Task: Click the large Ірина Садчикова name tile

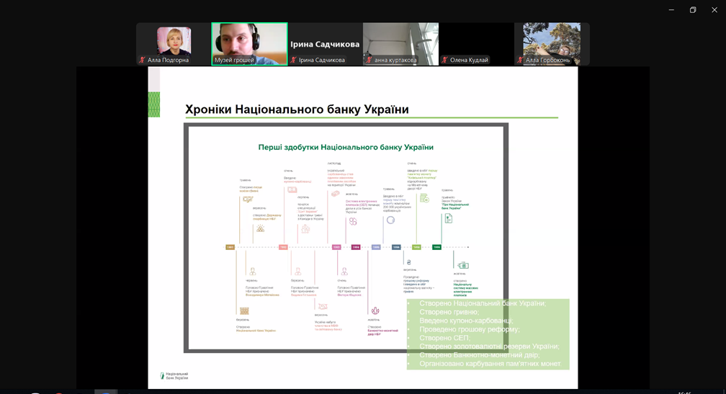Action: (325, 43)
